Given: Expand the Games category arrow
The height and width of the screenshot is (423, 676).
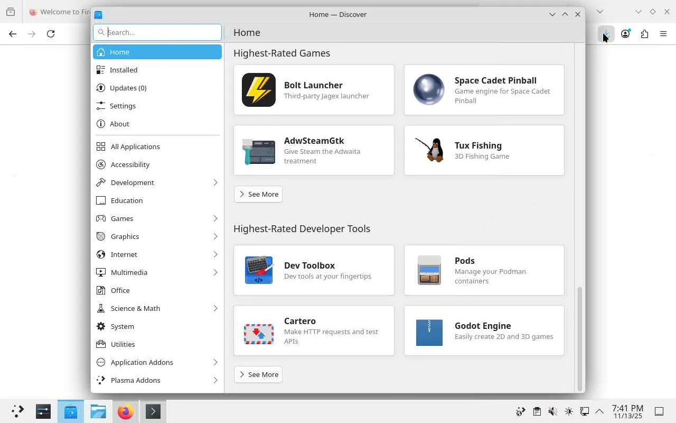Looking at the screenshot, I should (x=215, y=218).
